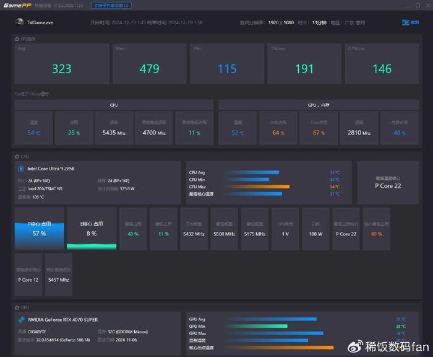Screen dimensions: 433x357
Task: Click the small P Core 22 tile beside 108 W
Action: [346, 229]
